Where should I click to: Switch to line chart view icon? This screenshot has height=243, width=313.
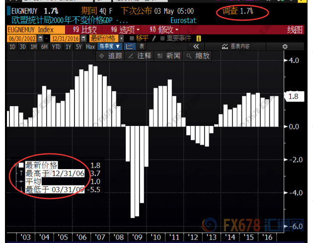point(130,47)
